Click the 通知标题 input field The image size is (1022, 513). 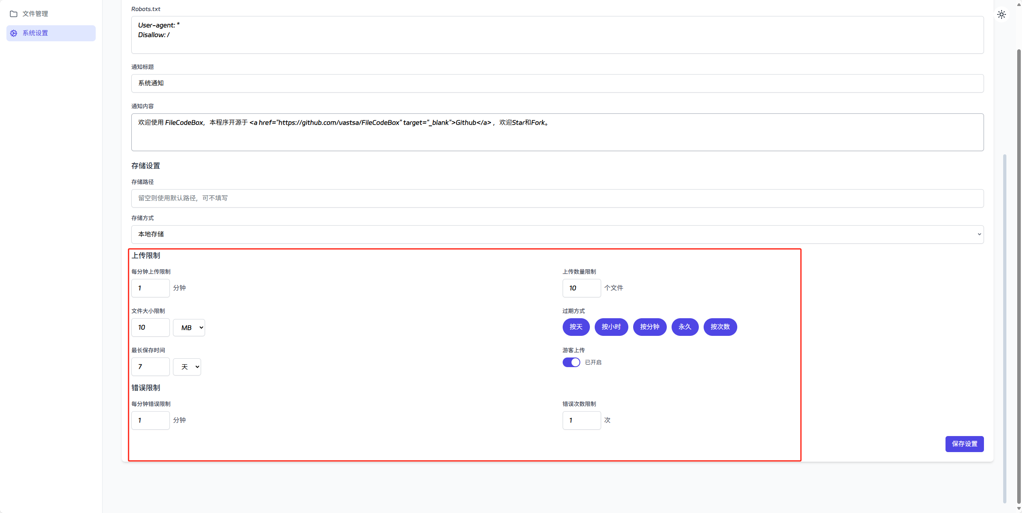(557, 83)
